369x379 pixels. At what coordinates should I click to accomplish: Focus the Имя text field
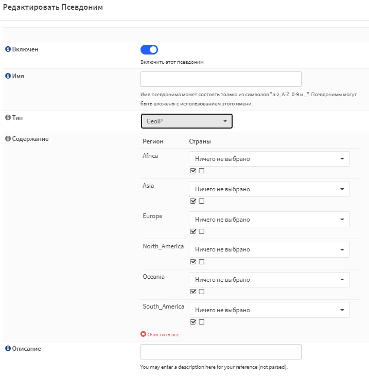pos(221,79)
